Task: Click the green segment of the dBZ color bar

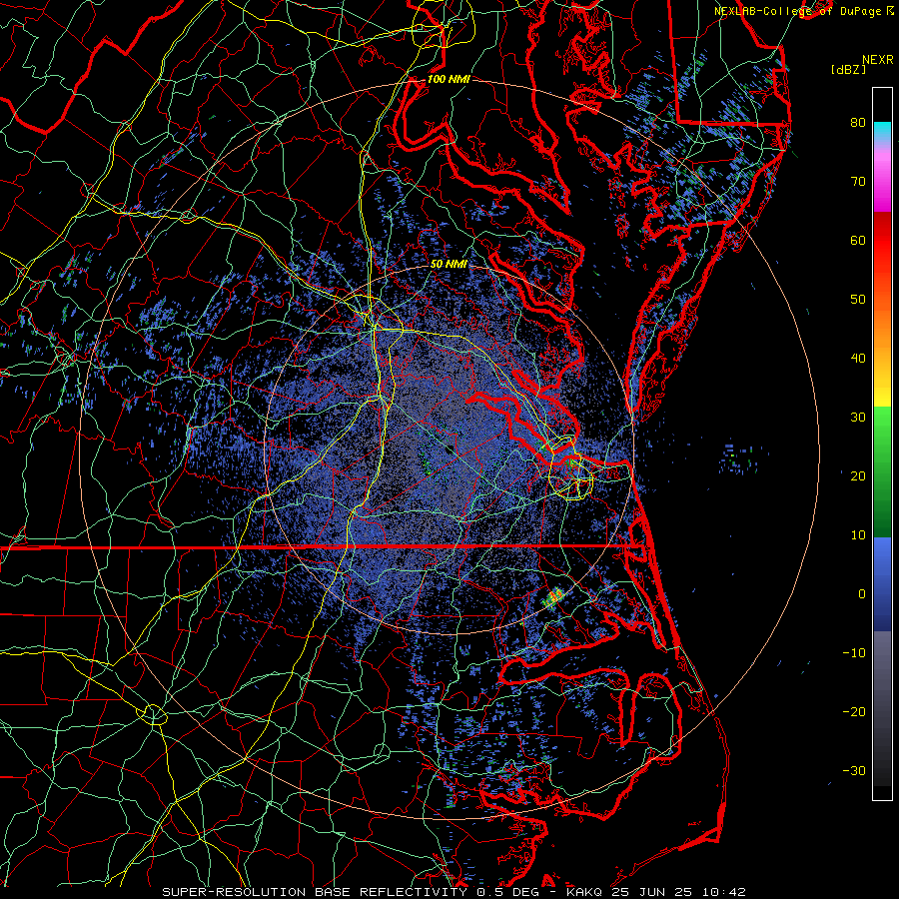Action: point(882,471)
